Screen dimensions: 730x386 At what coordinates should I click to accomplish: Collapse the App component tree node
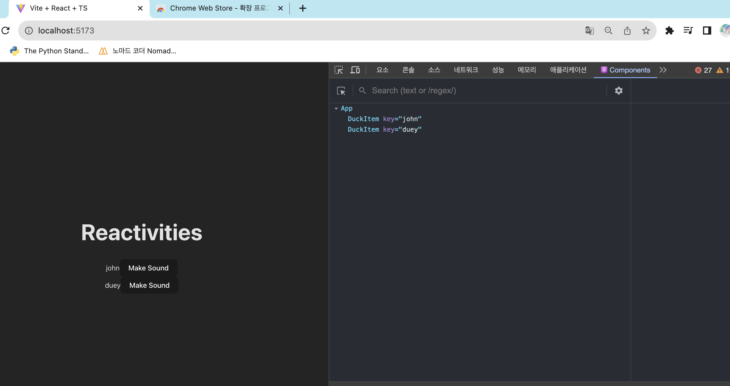click(x=336, y=109)
